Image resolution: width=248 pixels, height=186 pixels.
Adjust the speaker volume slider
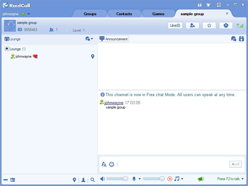click(126, 179)
